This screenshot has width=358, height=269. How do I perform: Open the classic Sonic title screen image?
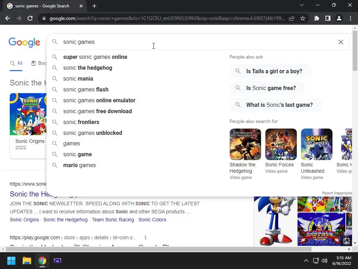(321, 229)
